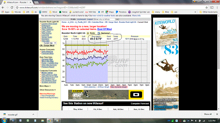
Task: Click the Rate star icon
Action: point(88,33)
